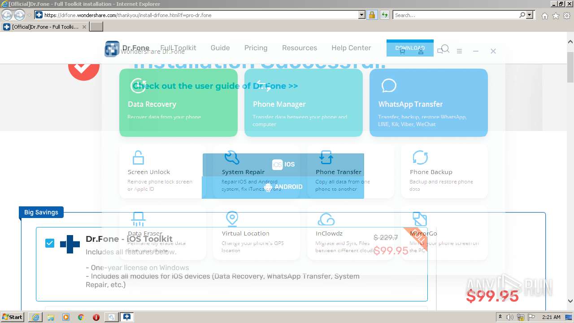Click the scrollbar down arrow

(x=570, y=301)
